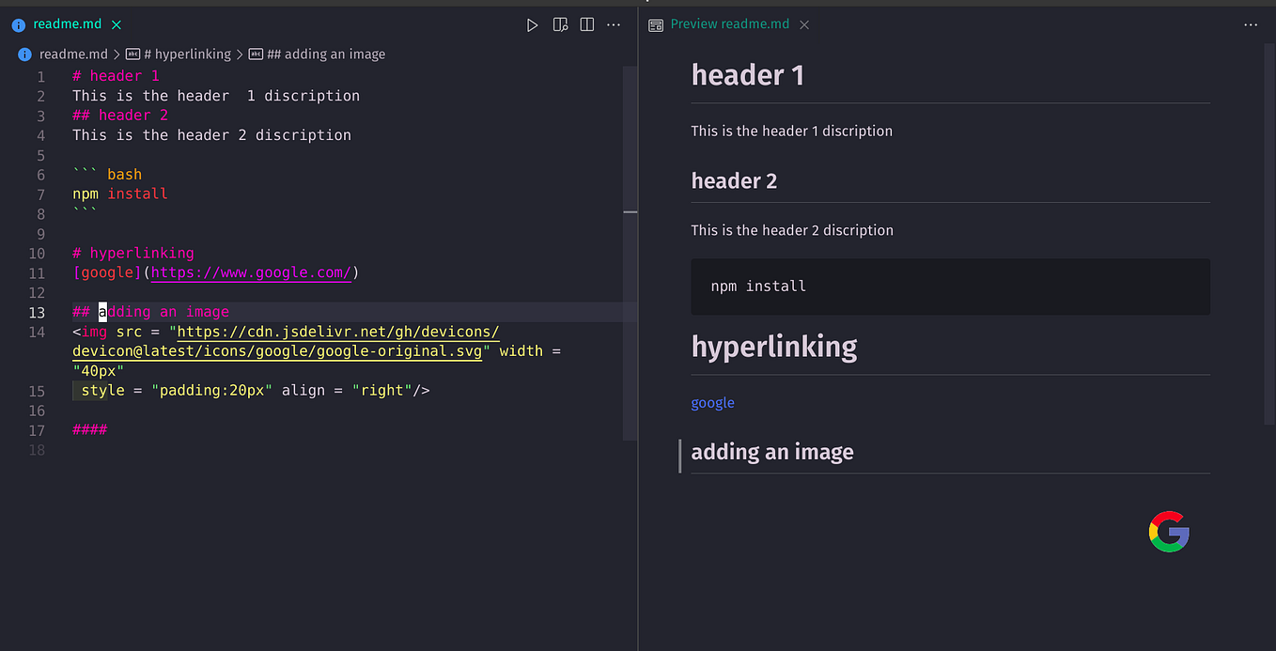Click the preview icon on the Preview tab
Screen dimensions: 1276x651
click(x=655, y=24)
